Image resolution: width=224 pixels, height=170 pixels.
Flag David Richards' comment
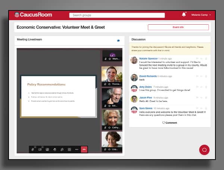(x=197, y=76)
